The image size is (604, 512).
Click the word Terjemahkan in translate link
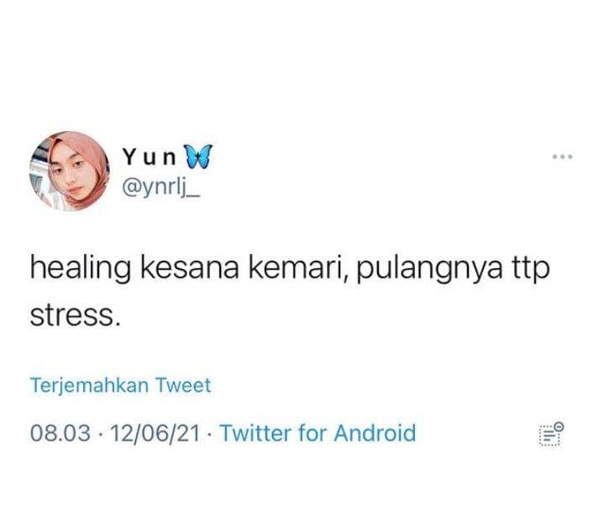point(89,386)
